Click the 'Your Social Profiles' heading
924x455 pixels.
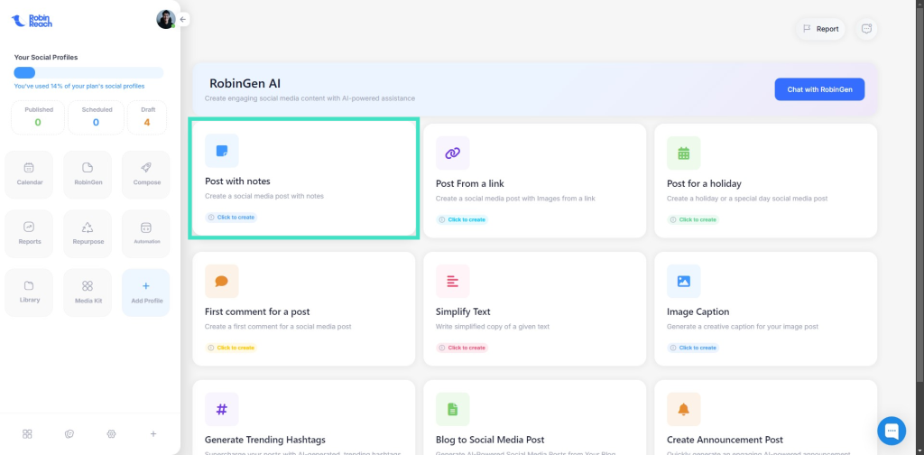pos(46,57)
